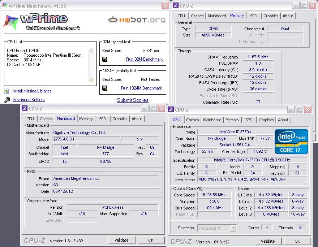Click the Advanced Settings wrench icon
This screenshot has width=318, height=247.
coord(7,100)
